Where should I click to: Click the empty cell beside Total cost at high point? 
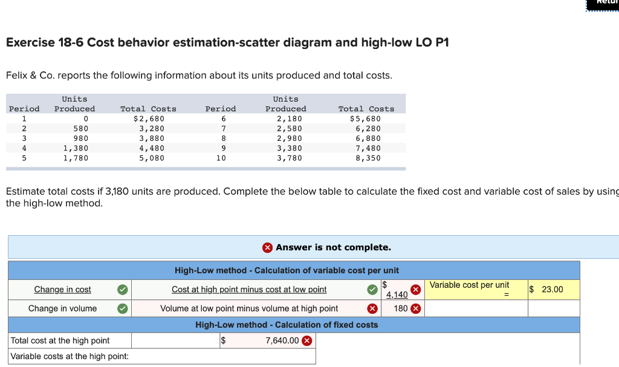[175, 340]
